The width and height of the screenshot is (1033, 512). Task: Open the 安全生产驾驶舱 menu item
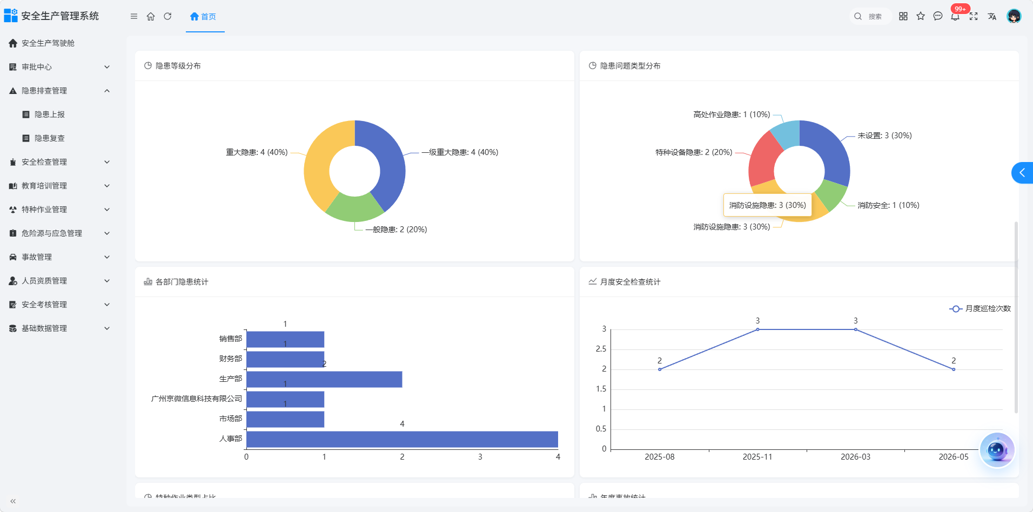coord(59,43)
